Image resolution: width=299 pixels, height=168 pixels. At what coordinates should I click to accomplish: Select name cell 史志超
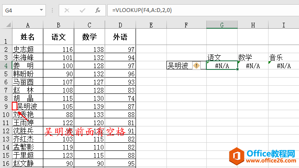[27, 49]
